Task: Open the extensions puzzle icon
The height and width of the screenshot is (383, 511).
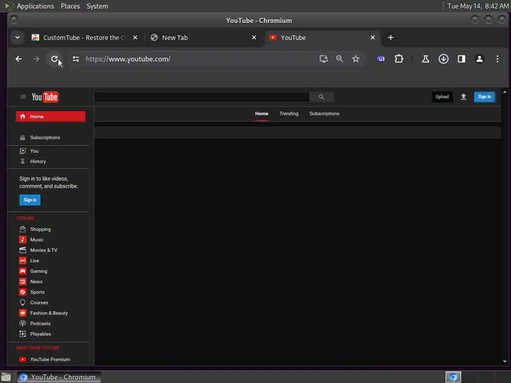Action: point(399,59)
